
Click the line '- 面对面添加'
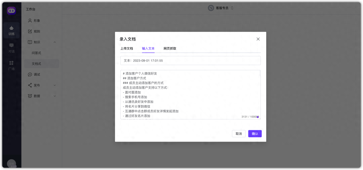(x=132, y=92)
